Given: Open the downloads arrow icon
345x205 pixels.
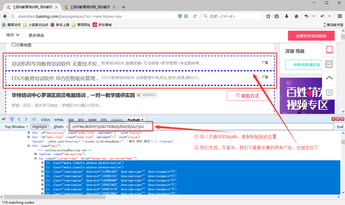Looking at the screenshot, I should click(287, 16).
